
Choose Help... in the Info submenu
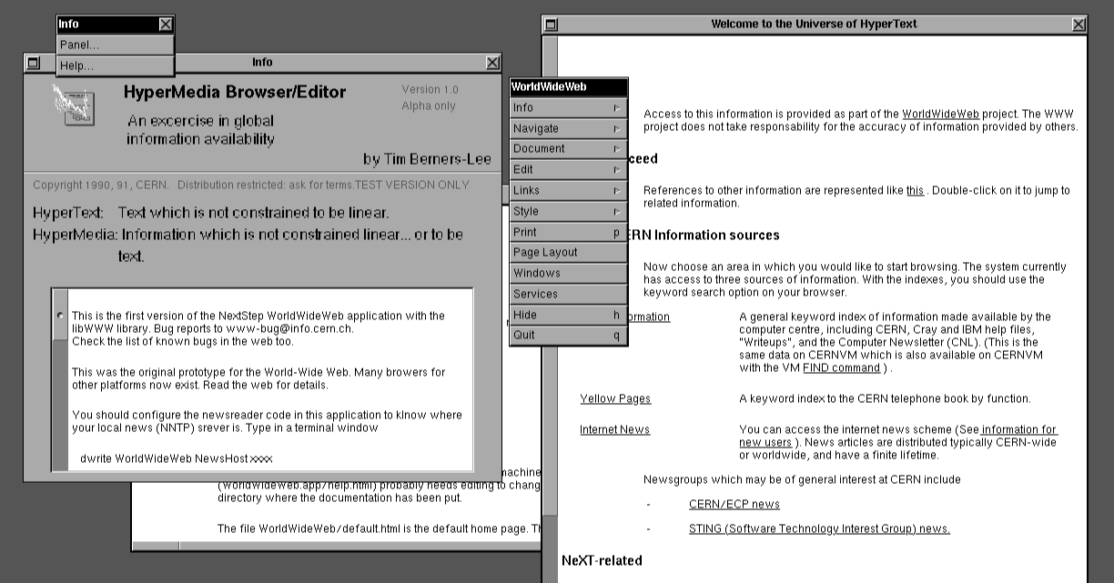coord(115,65)
